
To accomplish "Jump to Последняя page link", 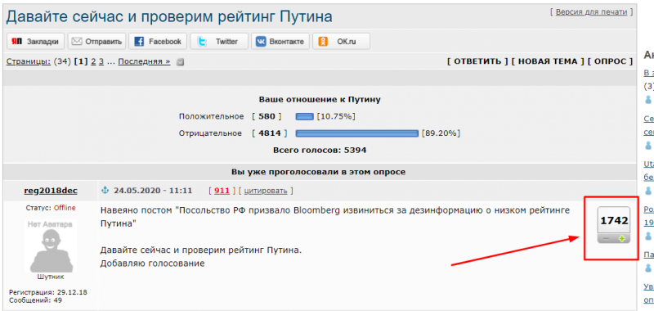I will coord(145,61).
